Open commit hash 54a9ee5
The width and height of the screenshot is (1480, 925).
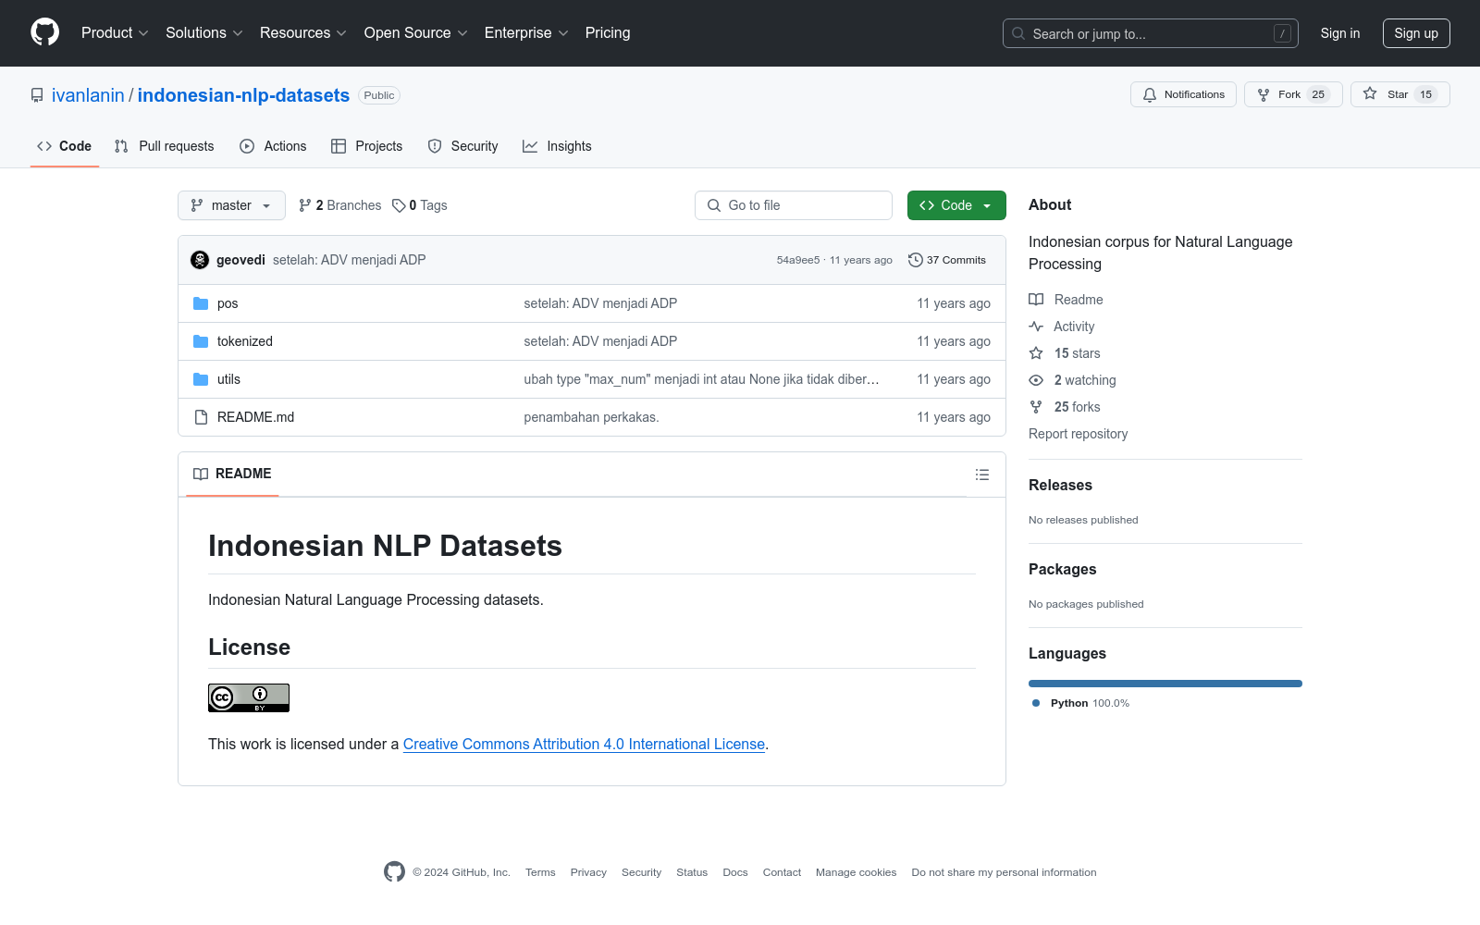point(798,260)
